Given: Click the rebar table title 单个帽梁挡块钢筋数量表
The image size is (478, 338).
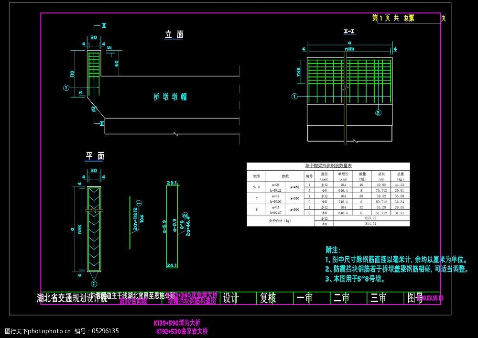Looking at the screenshot, I should (328, 166).
